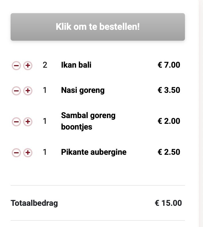Click the 'Klik om te bestellen!' order button
Viewport: 203px width, 227px height.
click(98, 27)
